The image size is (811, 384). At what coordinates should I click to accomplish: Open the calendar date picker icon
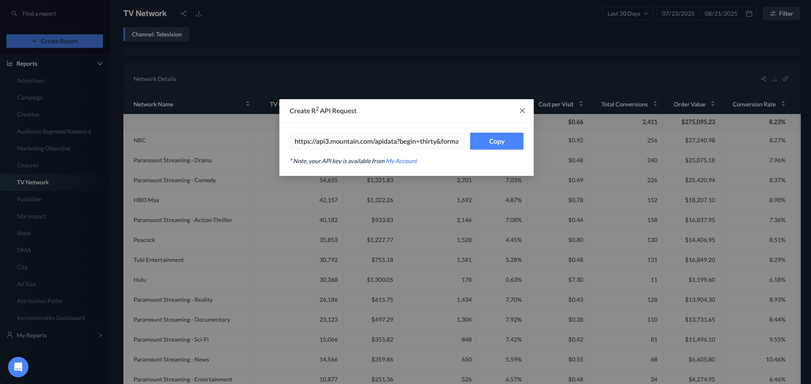coord(749,14)
